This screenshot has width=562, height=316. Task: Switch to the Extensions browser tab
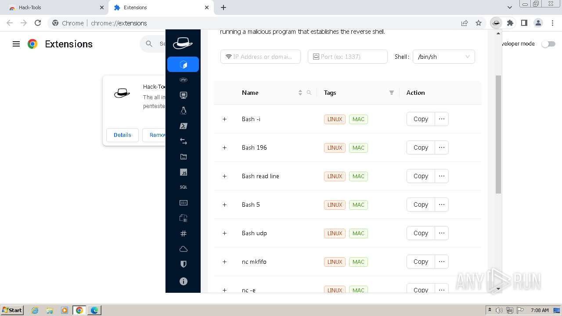(161, 7)
